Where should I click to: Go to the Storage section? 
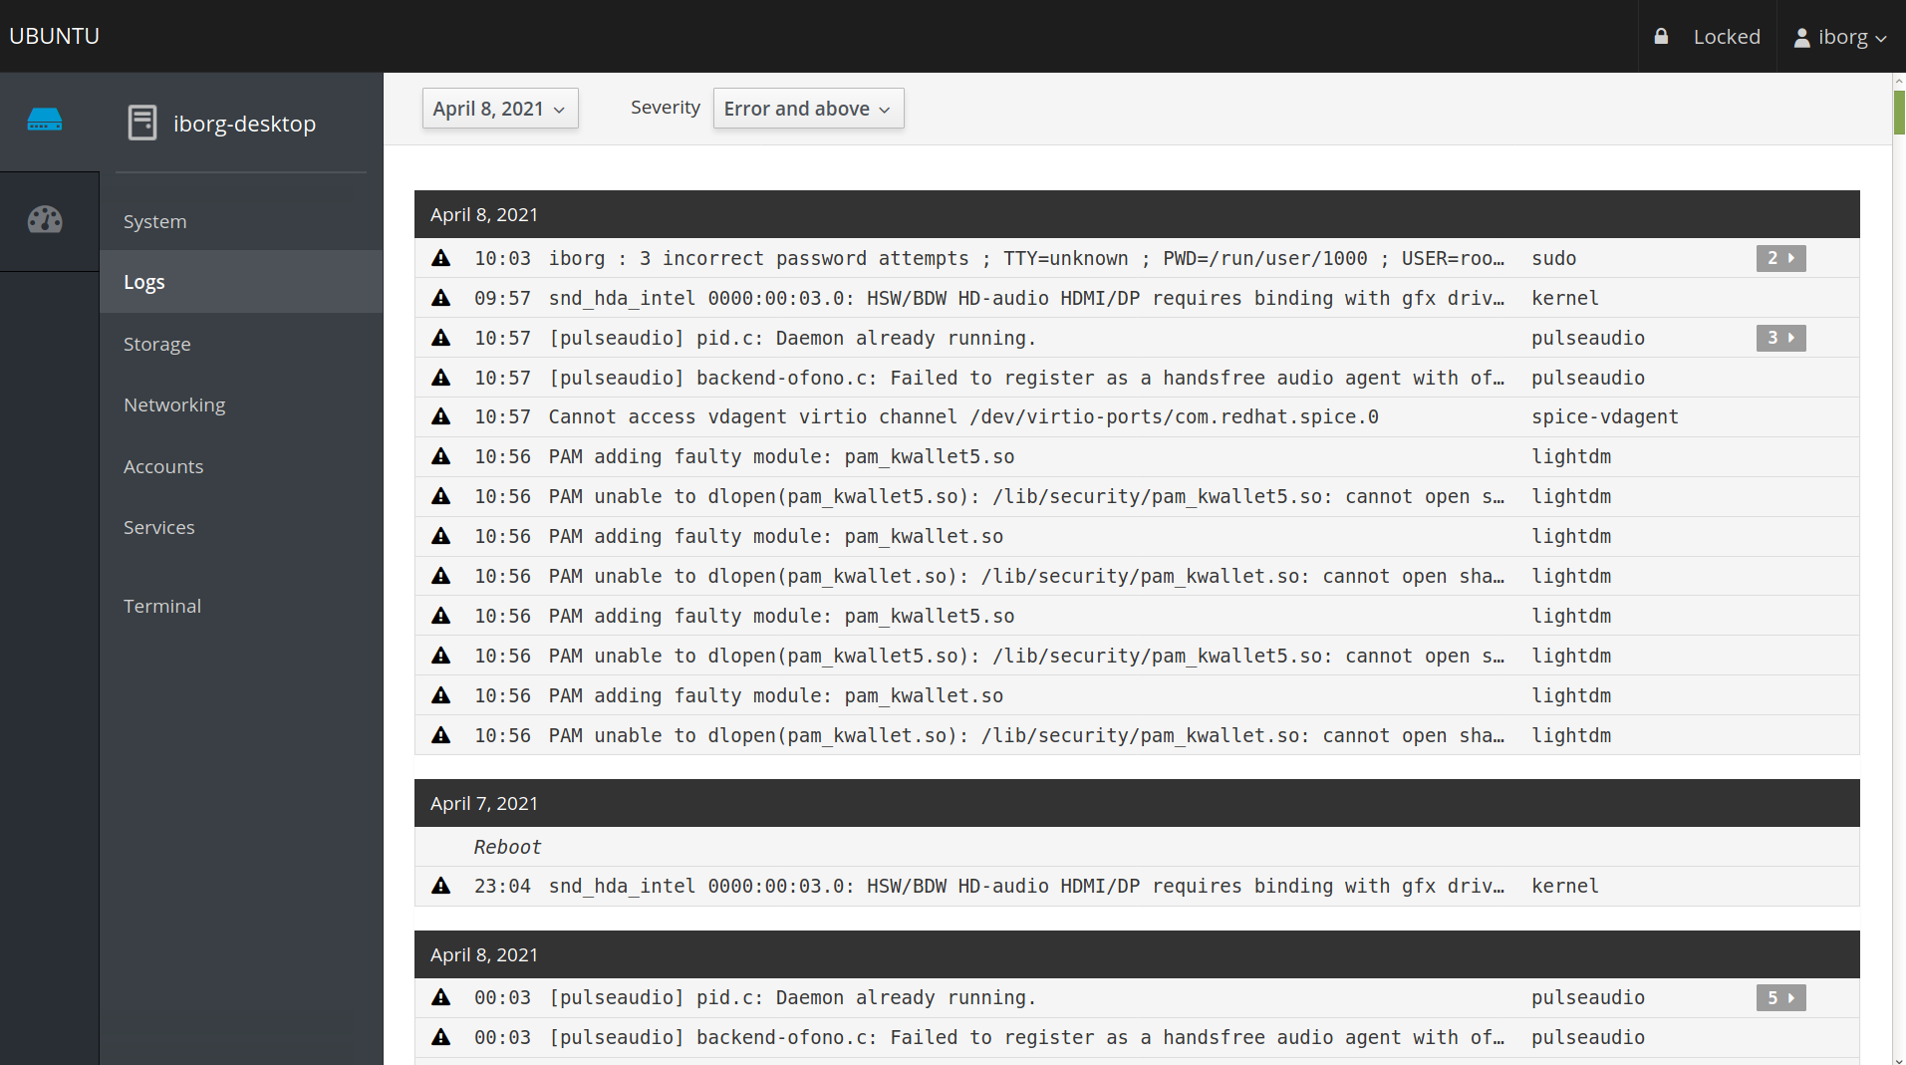click(x=156, y=343)
